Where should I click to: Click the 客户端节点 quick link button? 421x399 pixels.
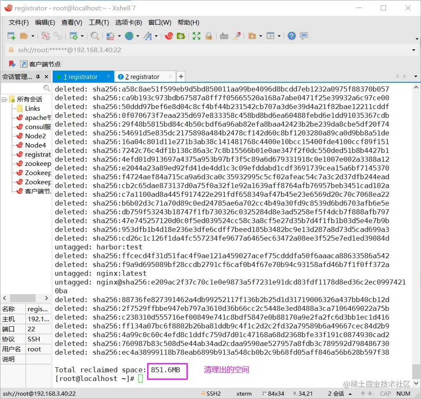point(41,64)
